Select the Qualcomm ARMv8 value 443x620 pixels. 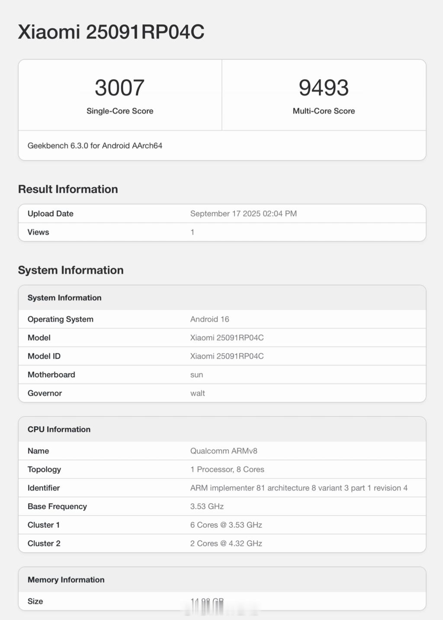pos(224,451)
